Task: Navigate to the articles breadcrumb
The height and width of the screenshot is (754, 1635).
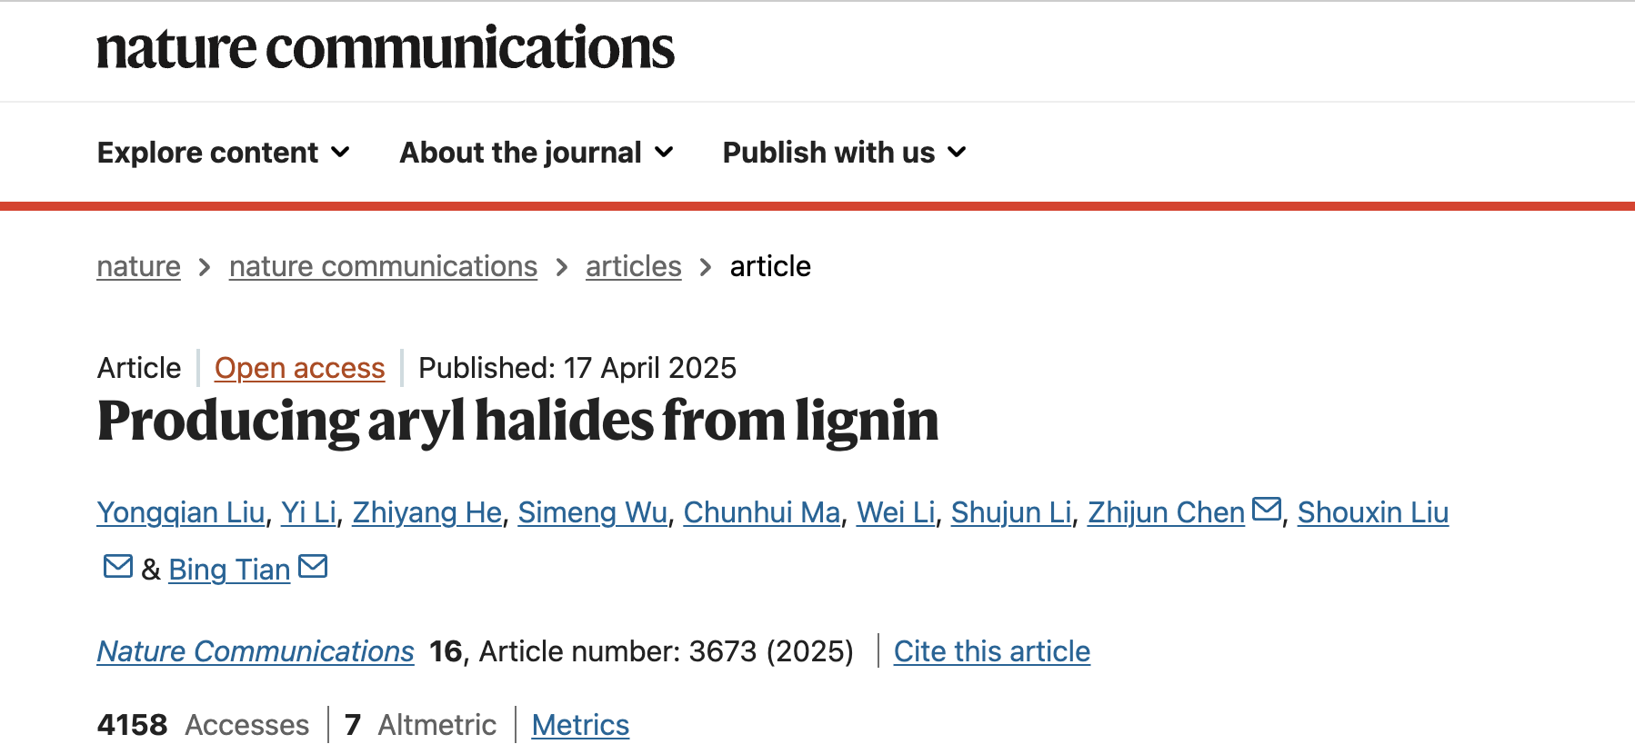Action: coord(633,266)
